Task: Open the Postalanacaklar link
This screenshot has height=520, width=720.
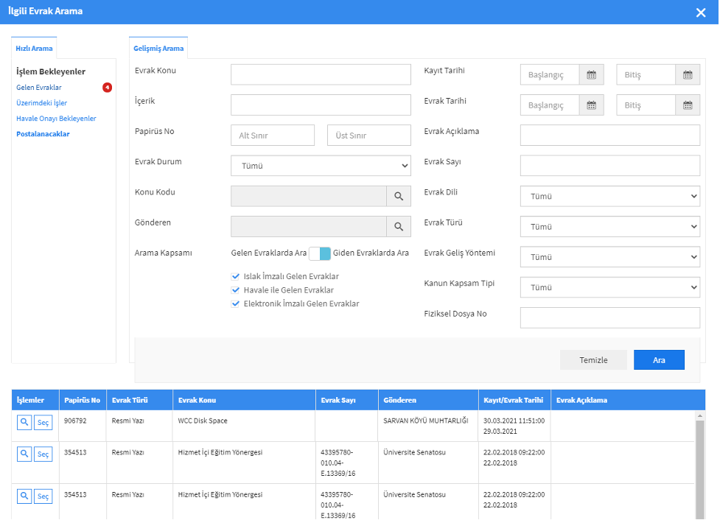Action: click(43, 134)
